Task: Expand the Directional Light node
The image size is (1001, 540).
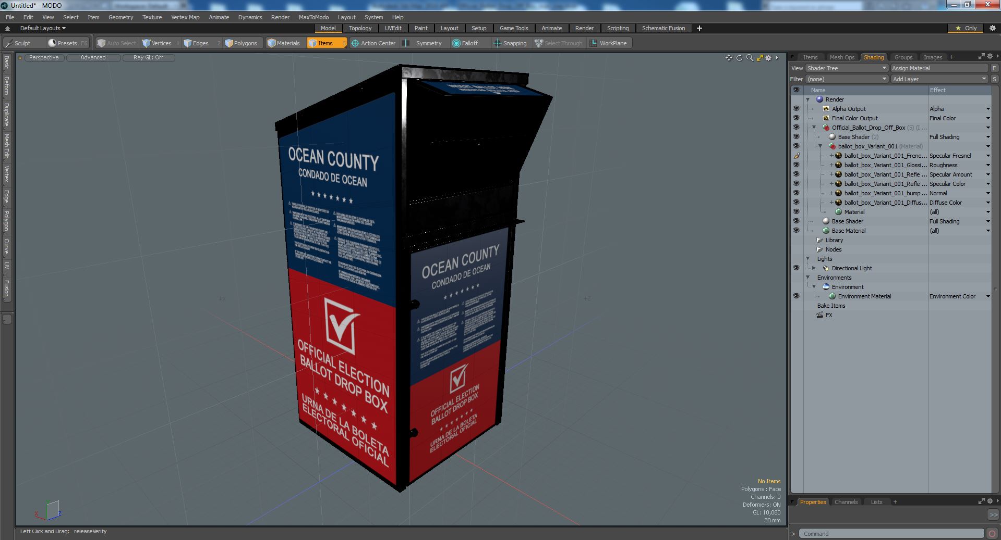Action: click(x=814, y=268)
